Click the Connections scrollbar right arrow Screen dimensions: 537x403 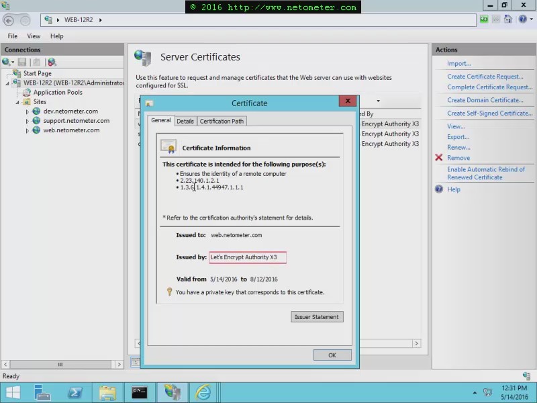click(x=119, y=364)
